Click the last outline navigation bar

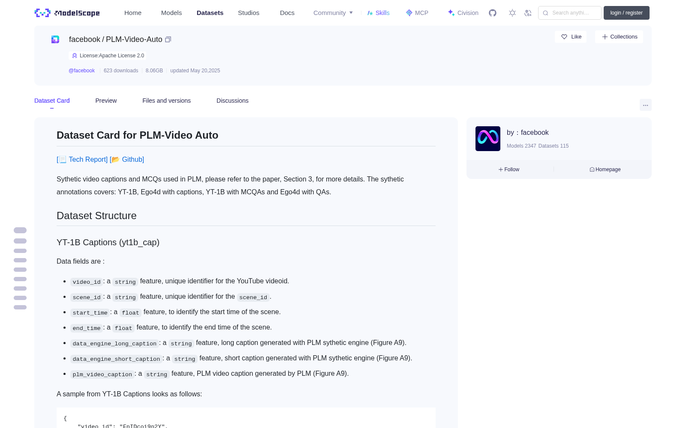[20, 307]
